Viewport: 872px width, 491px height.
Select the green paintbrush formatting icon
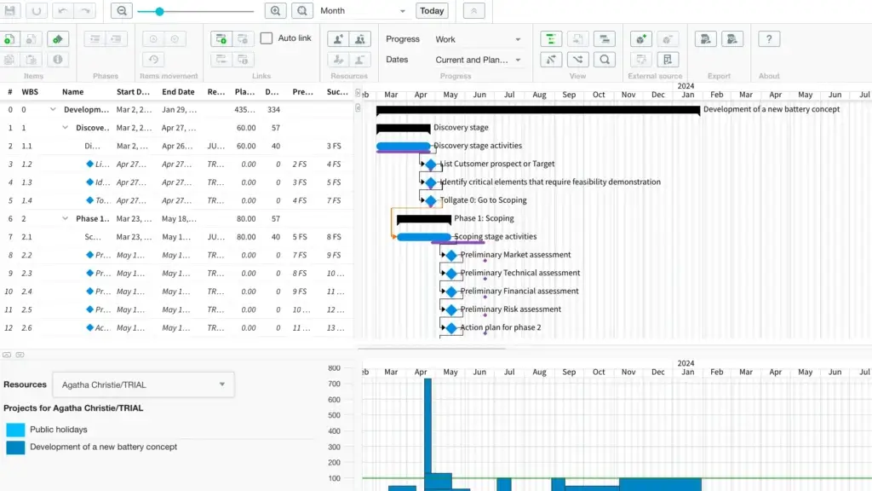pos(57,38)
